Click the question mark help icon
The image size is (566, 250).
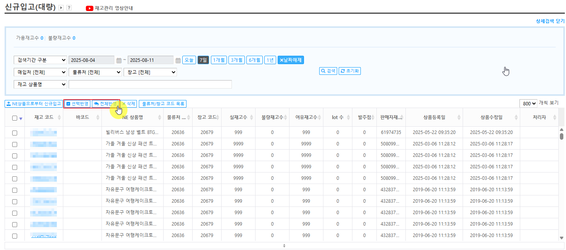point(69,8)
